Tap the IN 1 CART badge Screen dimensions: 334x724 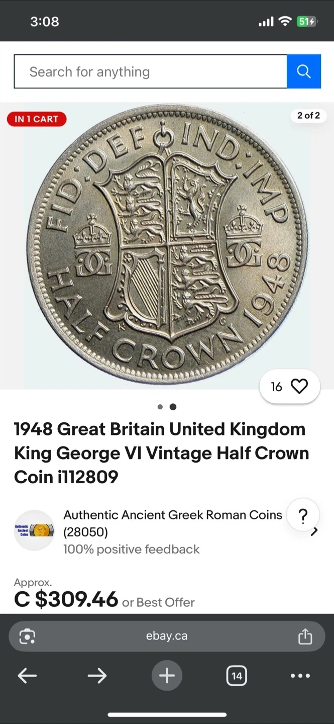click(x=37, y=119)
